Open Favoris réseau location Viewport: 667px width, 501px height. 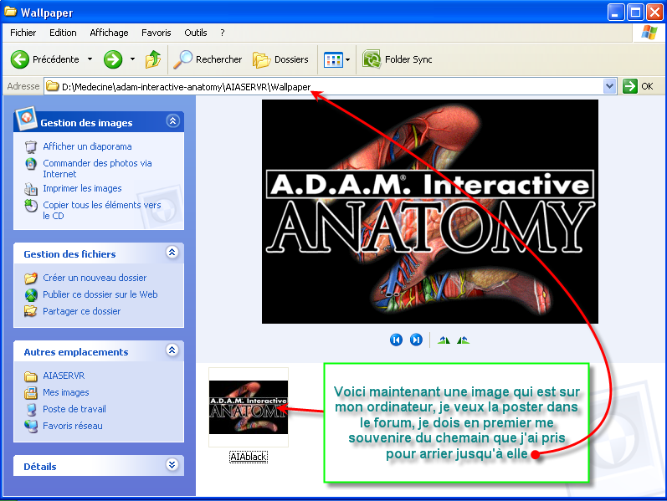73,426
